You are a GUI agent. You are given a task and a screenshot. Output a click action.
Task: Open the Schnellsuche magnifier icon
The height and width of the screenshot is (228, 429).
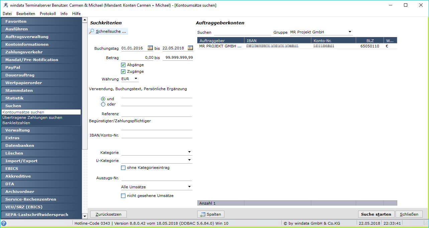pyautogui.click(x=92, y=31)
